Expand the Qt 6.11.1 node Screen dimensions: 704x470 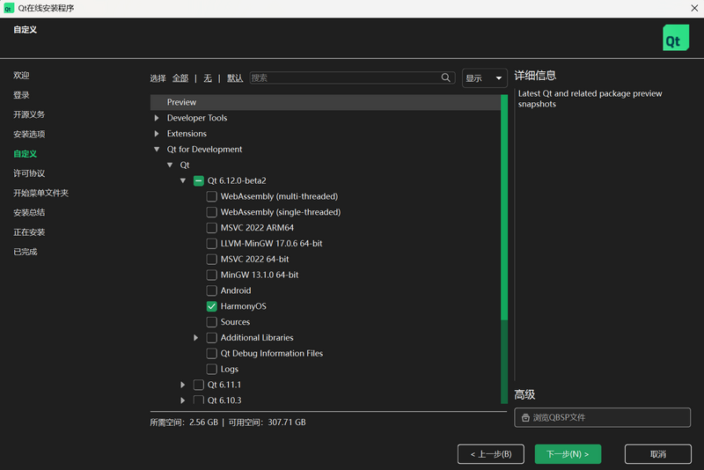tap(183, 385)
